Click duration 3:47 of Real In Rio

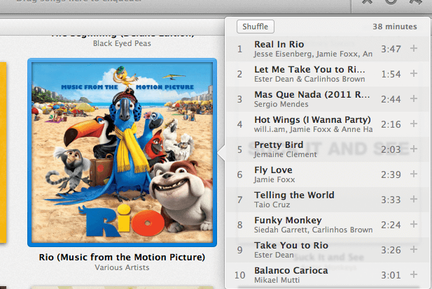[391, 49]
